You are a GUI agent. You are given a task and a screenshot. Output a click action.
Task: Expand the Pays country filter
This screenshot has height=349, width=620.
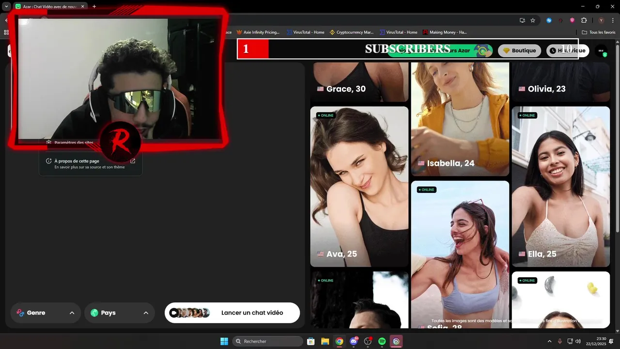click(120, 313)
